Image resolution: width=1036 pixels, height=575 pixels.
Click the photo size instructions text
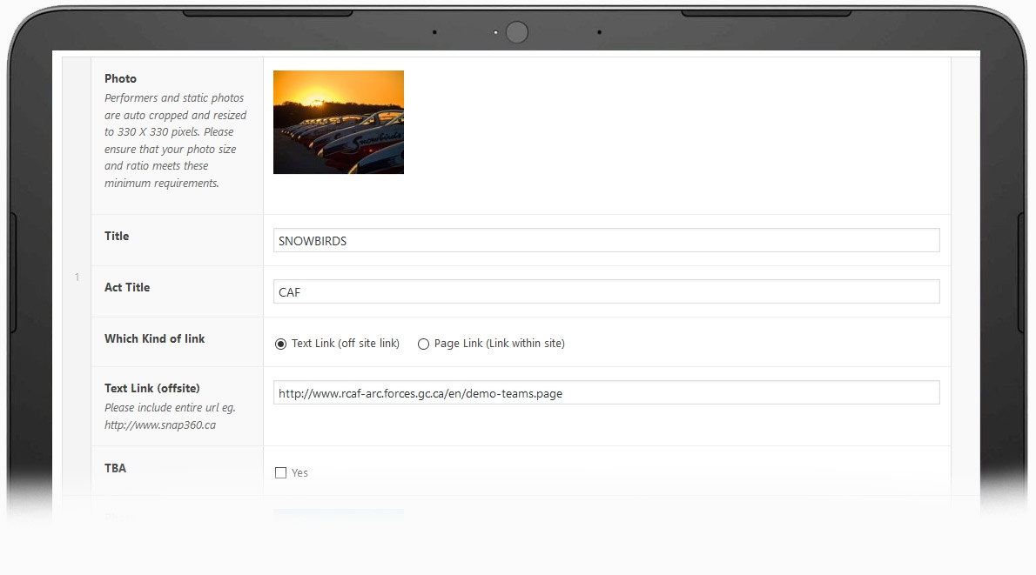tap(175, 141)
